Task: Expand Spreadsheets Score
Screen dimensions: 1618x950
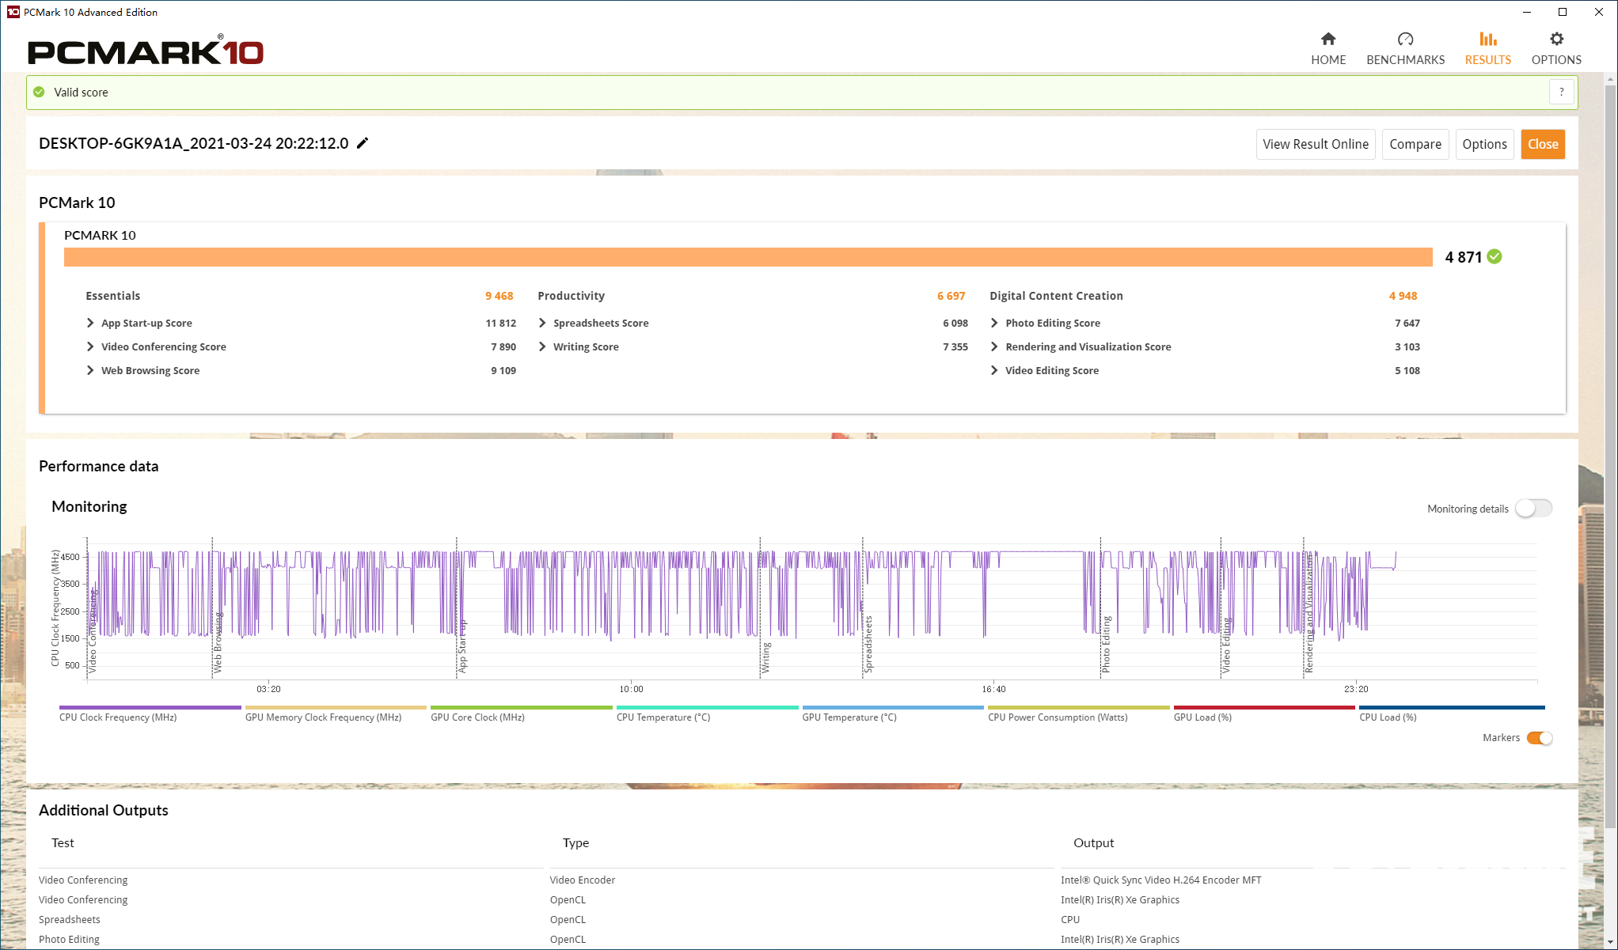Action: pos(542,323)
